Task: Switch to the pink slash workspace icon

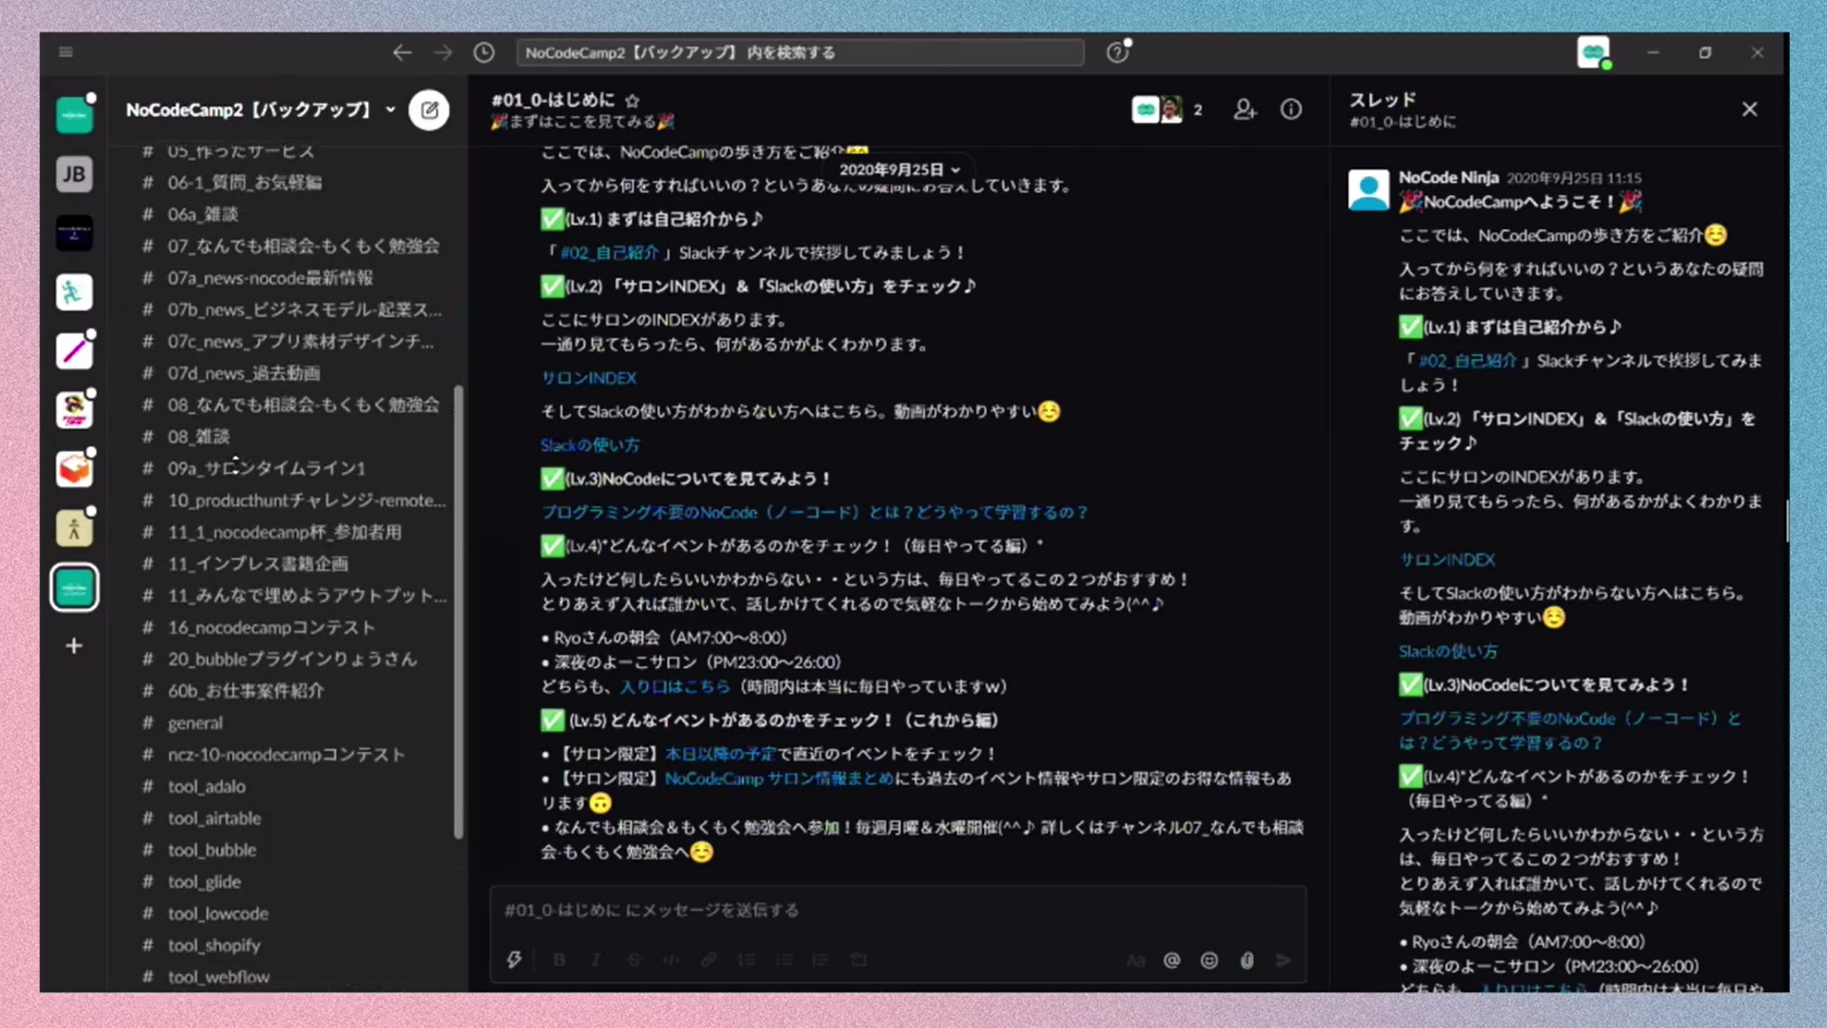Action: coord(74,351)
